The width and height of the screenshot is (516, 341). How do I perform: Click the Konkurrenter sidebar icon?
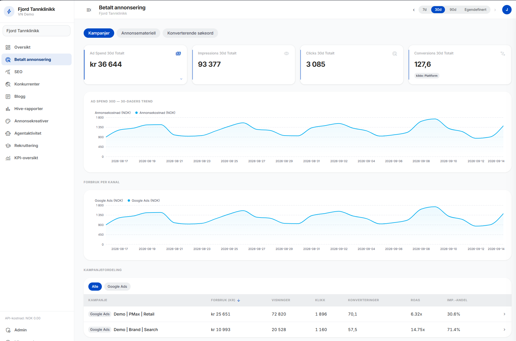[x=8, y=84]
